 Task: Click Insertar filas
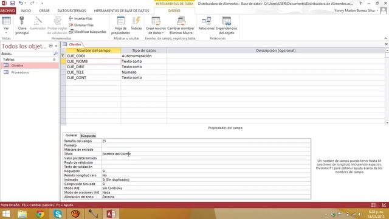(x=81, y=19)
